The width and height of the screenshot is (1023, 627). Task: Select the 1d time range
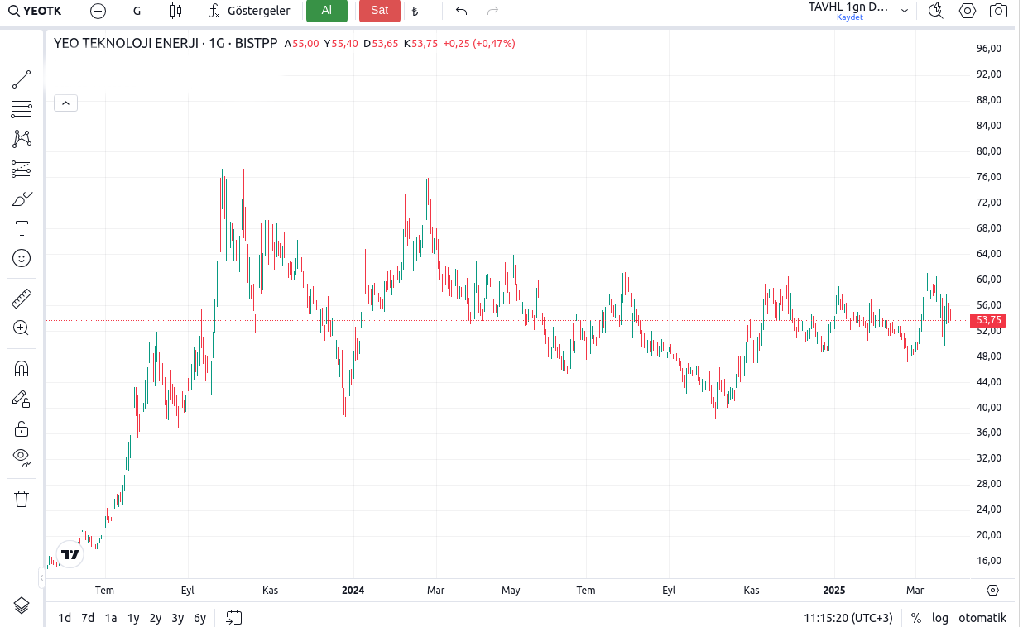point(65,618)
